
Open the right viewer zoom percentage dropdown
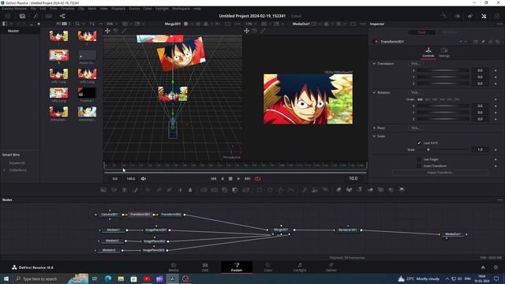[x=251, y=24]
